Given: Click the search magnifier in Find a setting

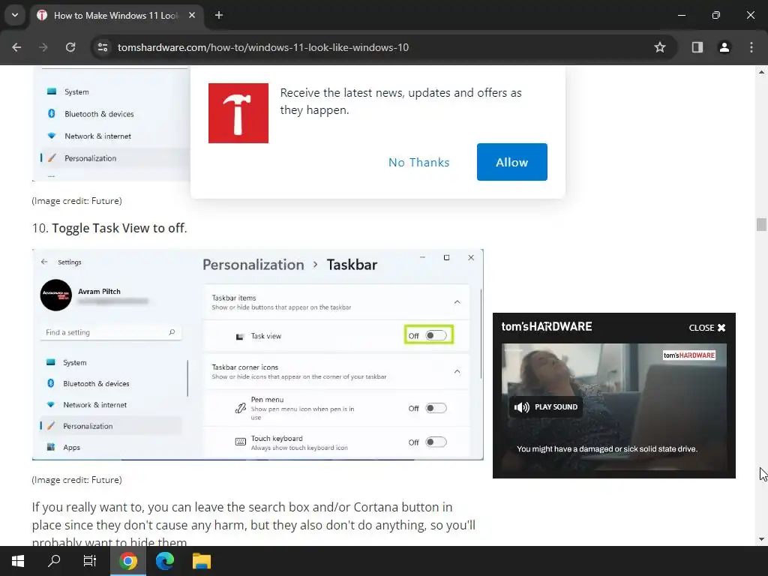Looking at the screenshot, I should click(172, 332).
